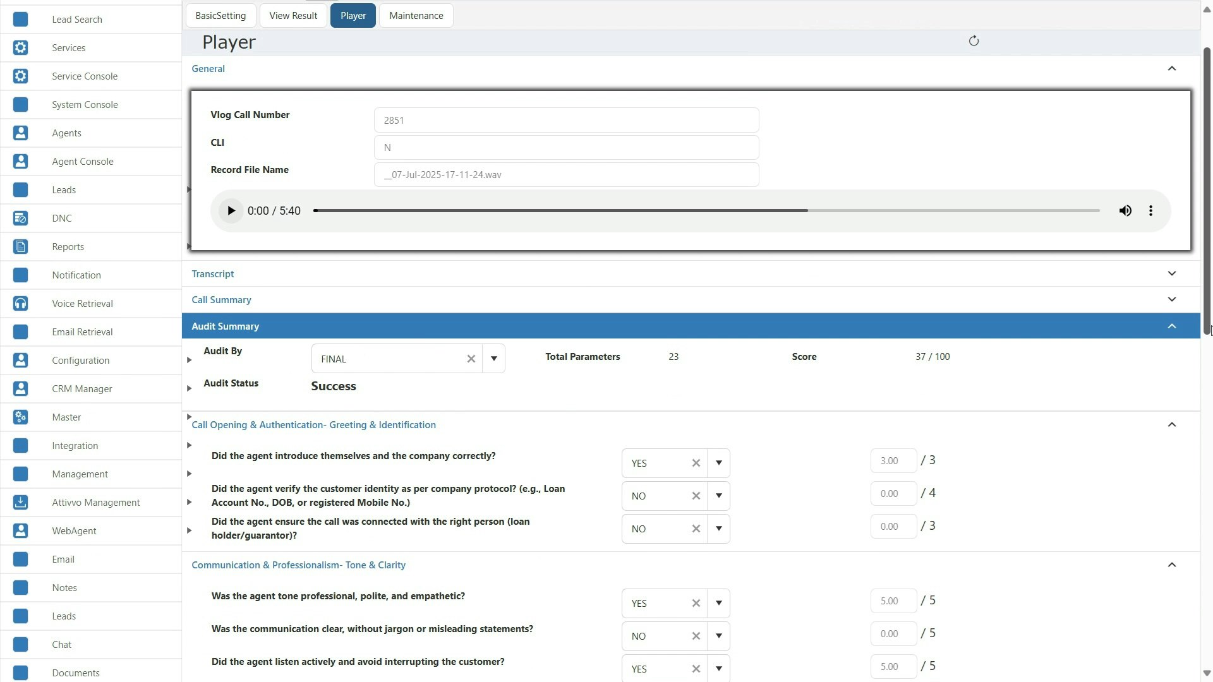Open the Reports panel icon
The height and width of the screenshot is (682, 1213).
pos(20,246)
